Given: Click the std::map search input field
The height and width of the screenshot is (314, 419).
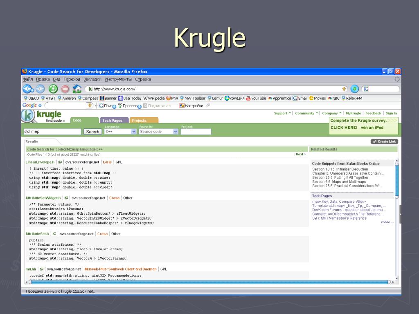Looking at the screenshot, I should coord(52,132).
